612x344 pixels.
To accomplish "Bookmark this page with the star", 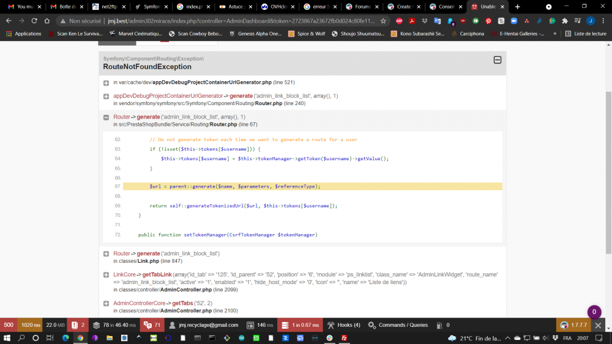I will [x=383, y=21].
